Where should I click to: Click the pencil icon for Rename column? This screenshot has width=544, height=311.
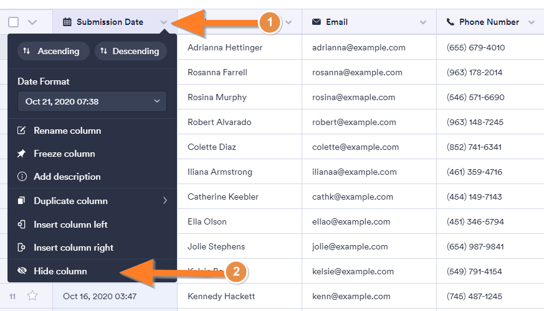[x=22, y=131]
